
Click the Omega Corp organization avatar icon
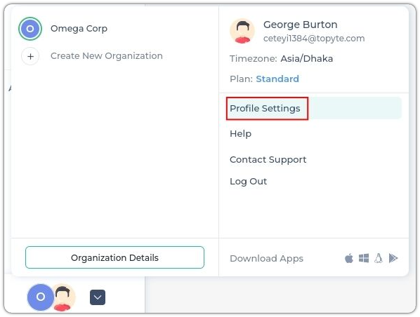(30, 29)
